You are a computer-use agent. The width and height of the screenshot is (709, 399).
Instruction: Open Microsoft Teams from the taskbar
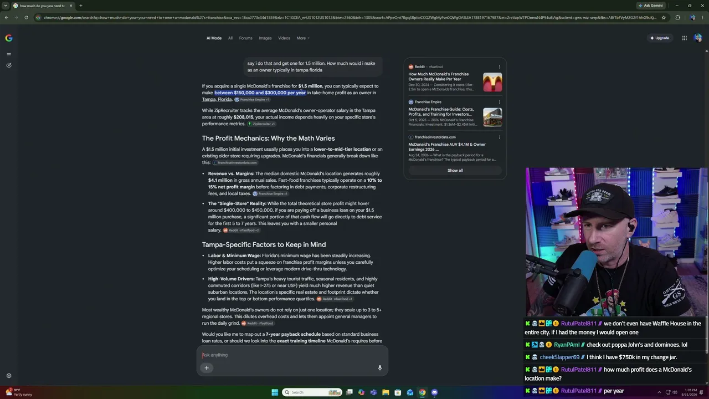click(374, 392)
